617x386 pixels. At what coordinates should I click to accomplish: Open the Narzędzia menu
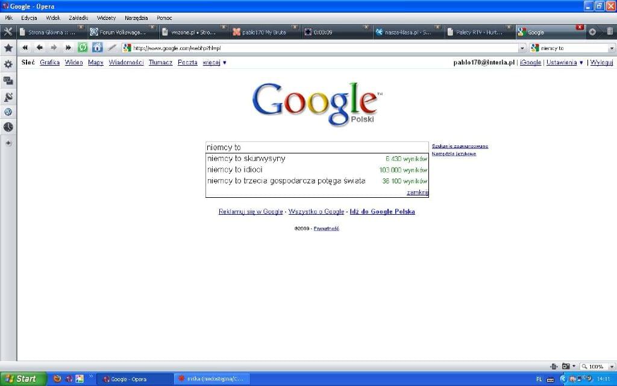point(136,17)
